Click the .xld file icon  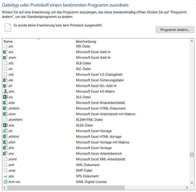pos(5,74)
